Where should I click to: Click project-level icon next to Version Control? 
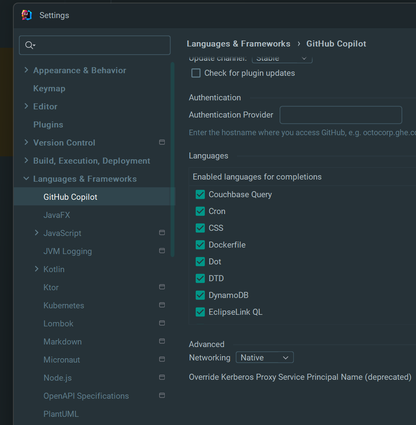click(162, 142)
